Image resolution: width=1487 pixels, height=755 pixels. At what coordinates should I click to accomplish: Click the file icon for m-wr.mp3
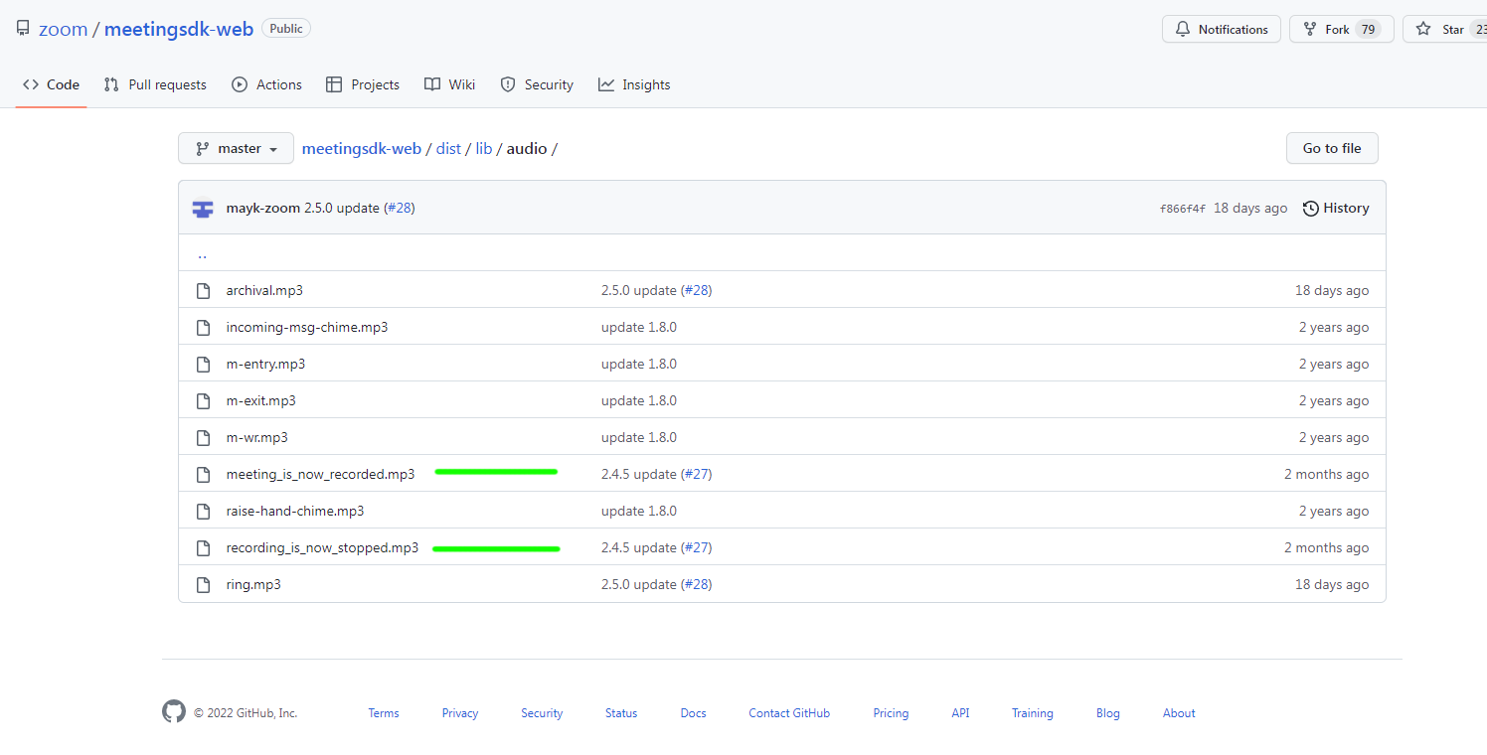point(204,438)
